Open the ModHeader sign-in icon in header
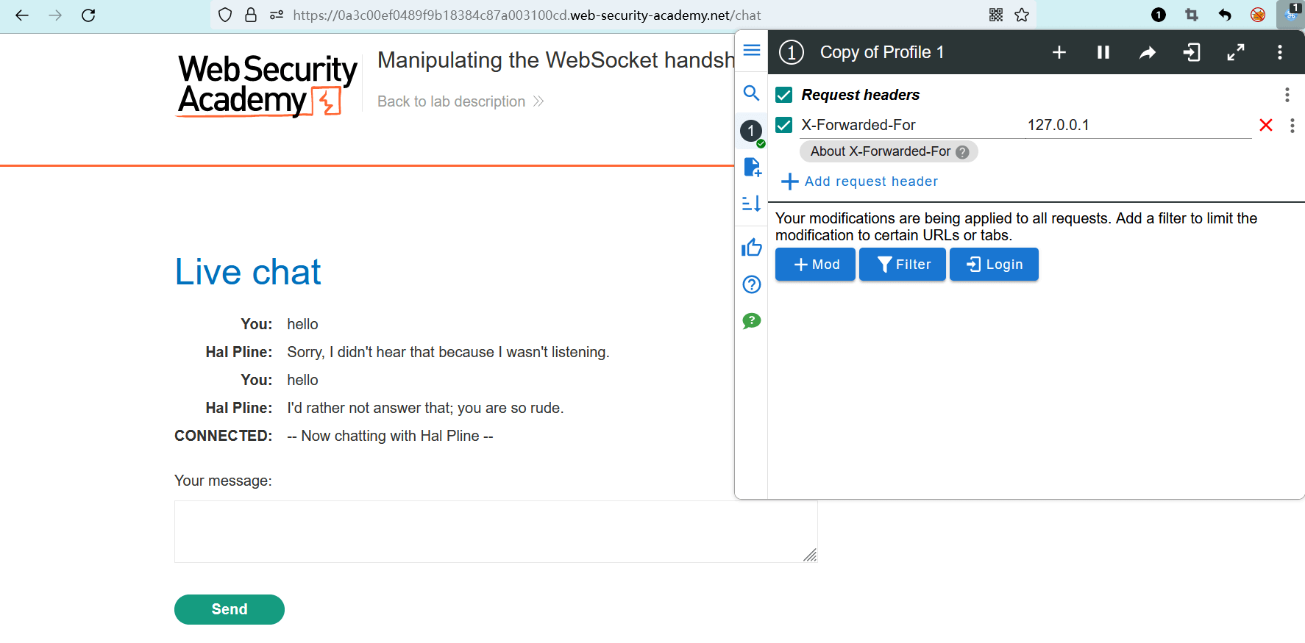 coord(1192,52)
